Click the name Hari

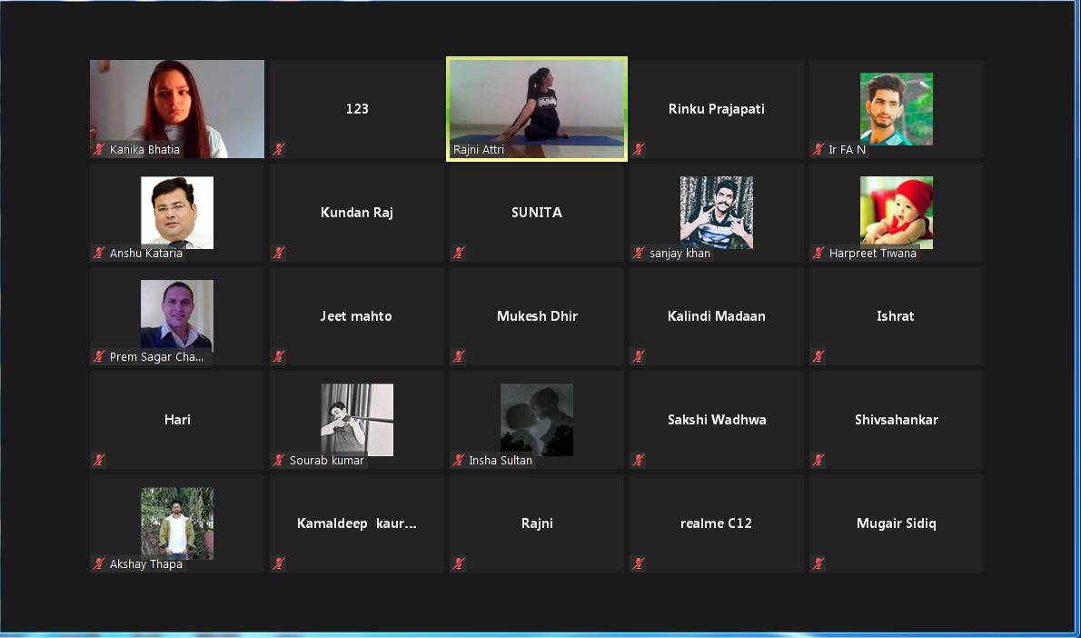click(x=177, y=419)
